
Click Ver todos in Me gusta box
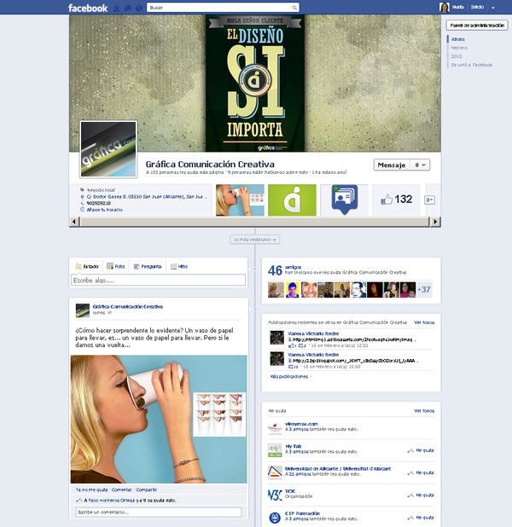[x=424, y=411]
